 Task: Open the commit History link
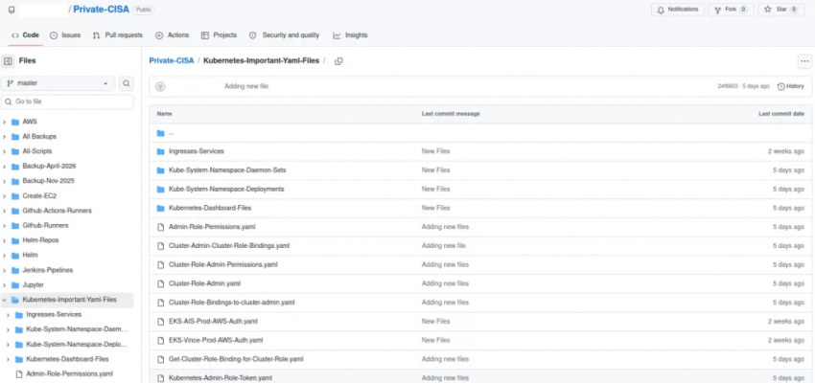(791, 87)
